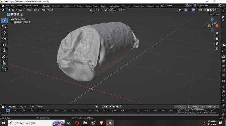Toggle auto keying record button
The height and width of the screenshot is (126, 226).
point(96,107)
